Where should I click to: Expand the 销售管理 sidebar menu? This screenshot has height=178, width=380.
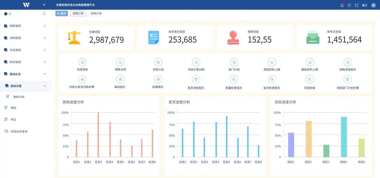[25, 26]
